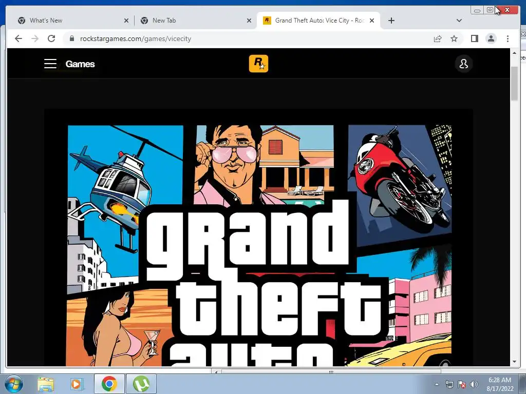Click the Games header link
This screenshot has height=394, width=526.
pos(80,64)
